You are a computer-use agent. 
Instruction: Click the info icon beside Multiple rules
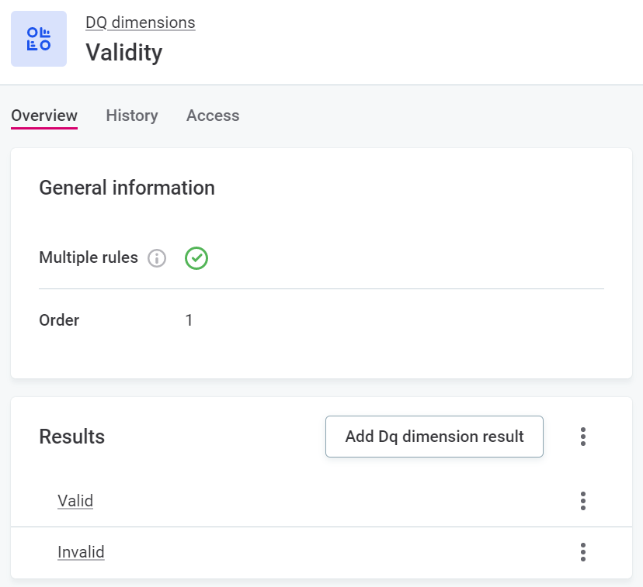(157, 258)
